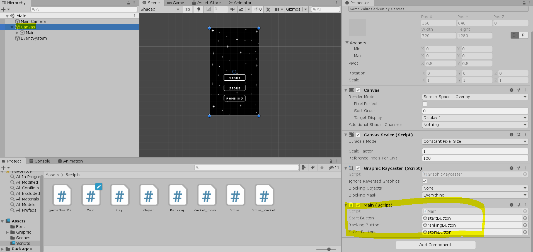This screenshot has height=252, width=533.
Task: Toggle 2D view mode button
Action: pos(188,9)
